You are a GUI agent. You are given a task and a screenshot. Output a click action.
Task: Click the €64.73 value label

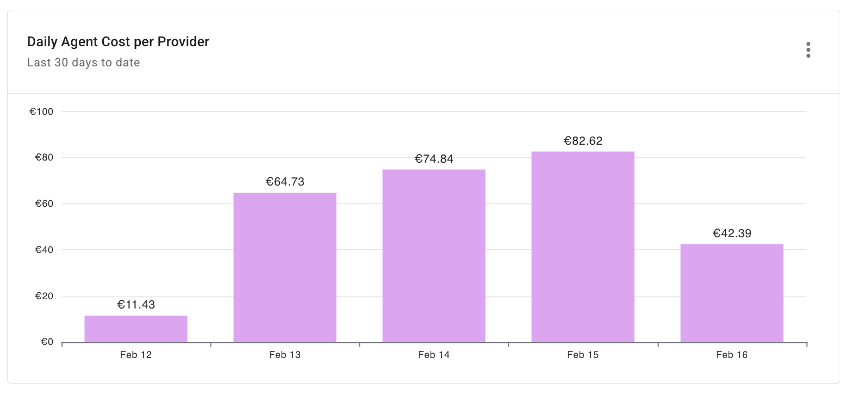point(284,182)
